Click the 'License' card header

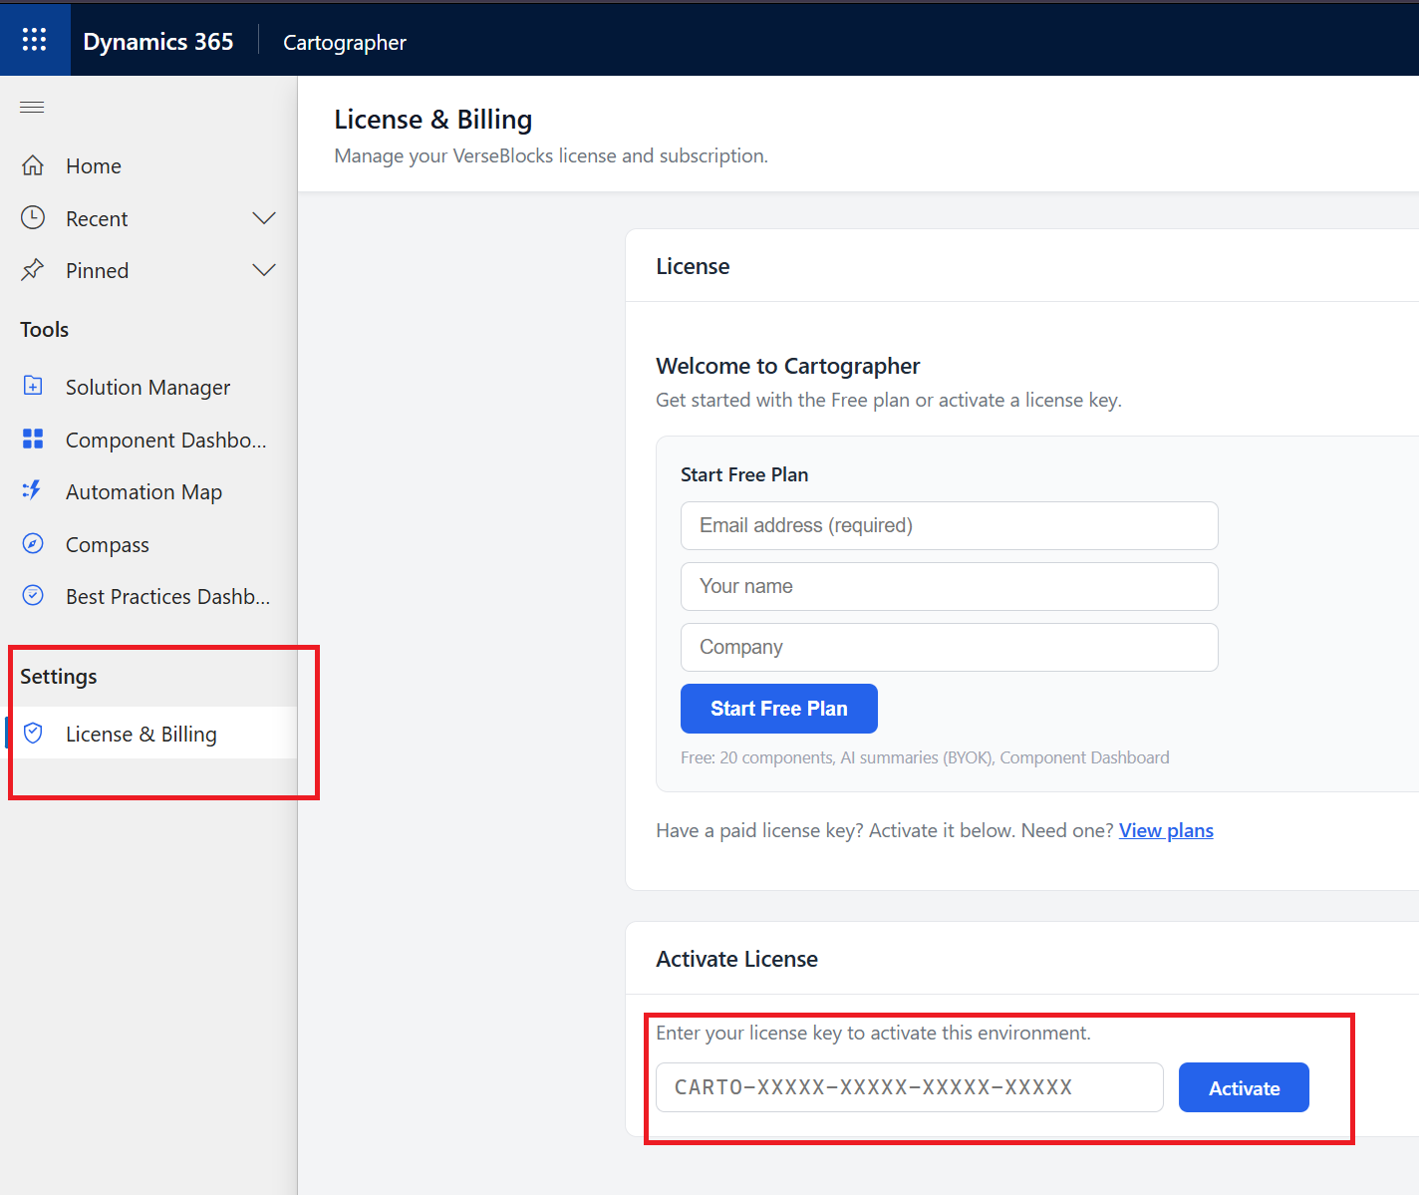pos(693,266)
